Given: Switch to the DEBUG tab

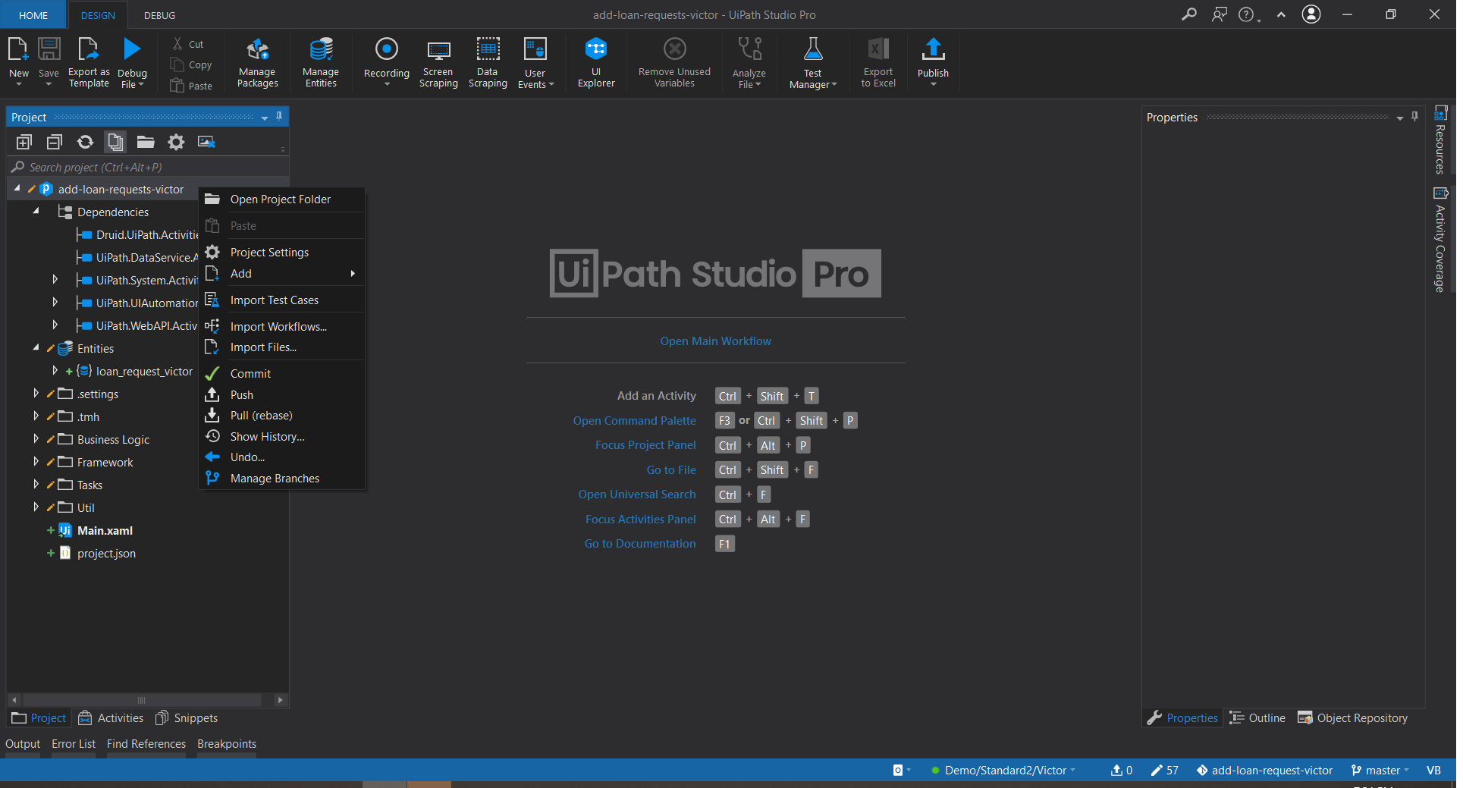Looking at the screenshot, I should (159, 15).
